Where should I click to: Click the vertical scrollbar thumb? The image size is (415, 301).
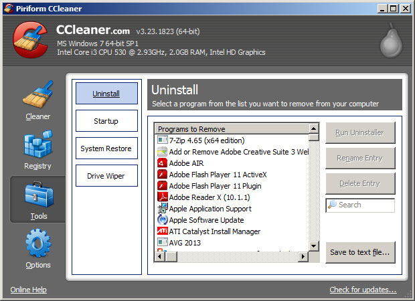click(314, 137)
